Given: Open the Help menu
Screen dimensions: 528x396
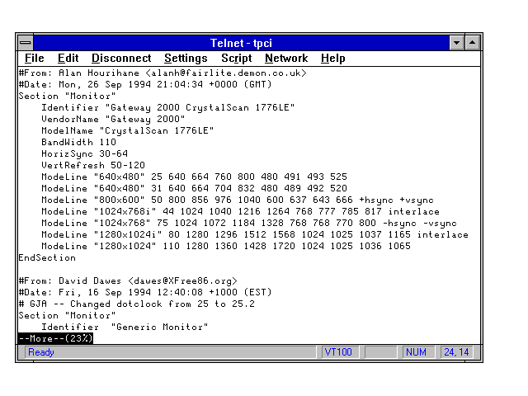Looking at the screenshot, I should (333, 59).
